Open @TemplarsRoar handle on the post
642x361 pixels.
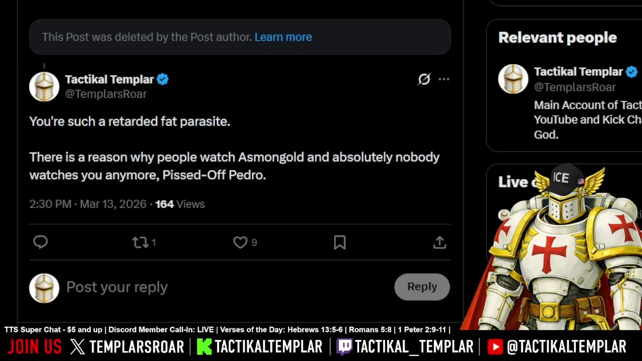[x=106, y=94]
